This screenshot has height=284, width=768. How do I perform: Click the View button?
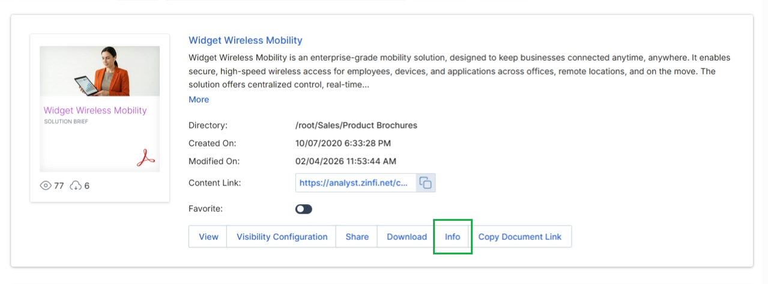208,237
